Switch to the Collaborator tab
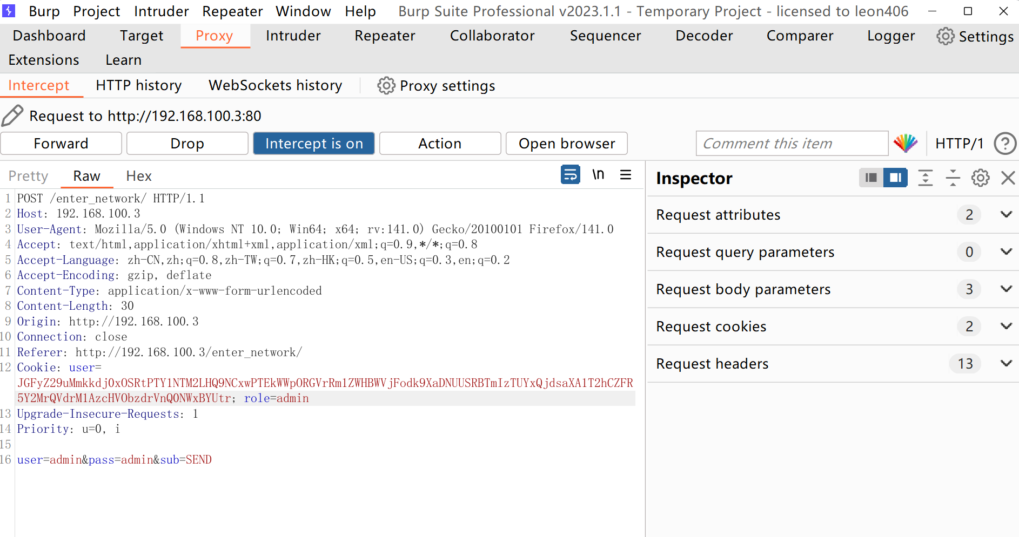The width and height of the screenshot is (1019, 537). tap(492, 36)
